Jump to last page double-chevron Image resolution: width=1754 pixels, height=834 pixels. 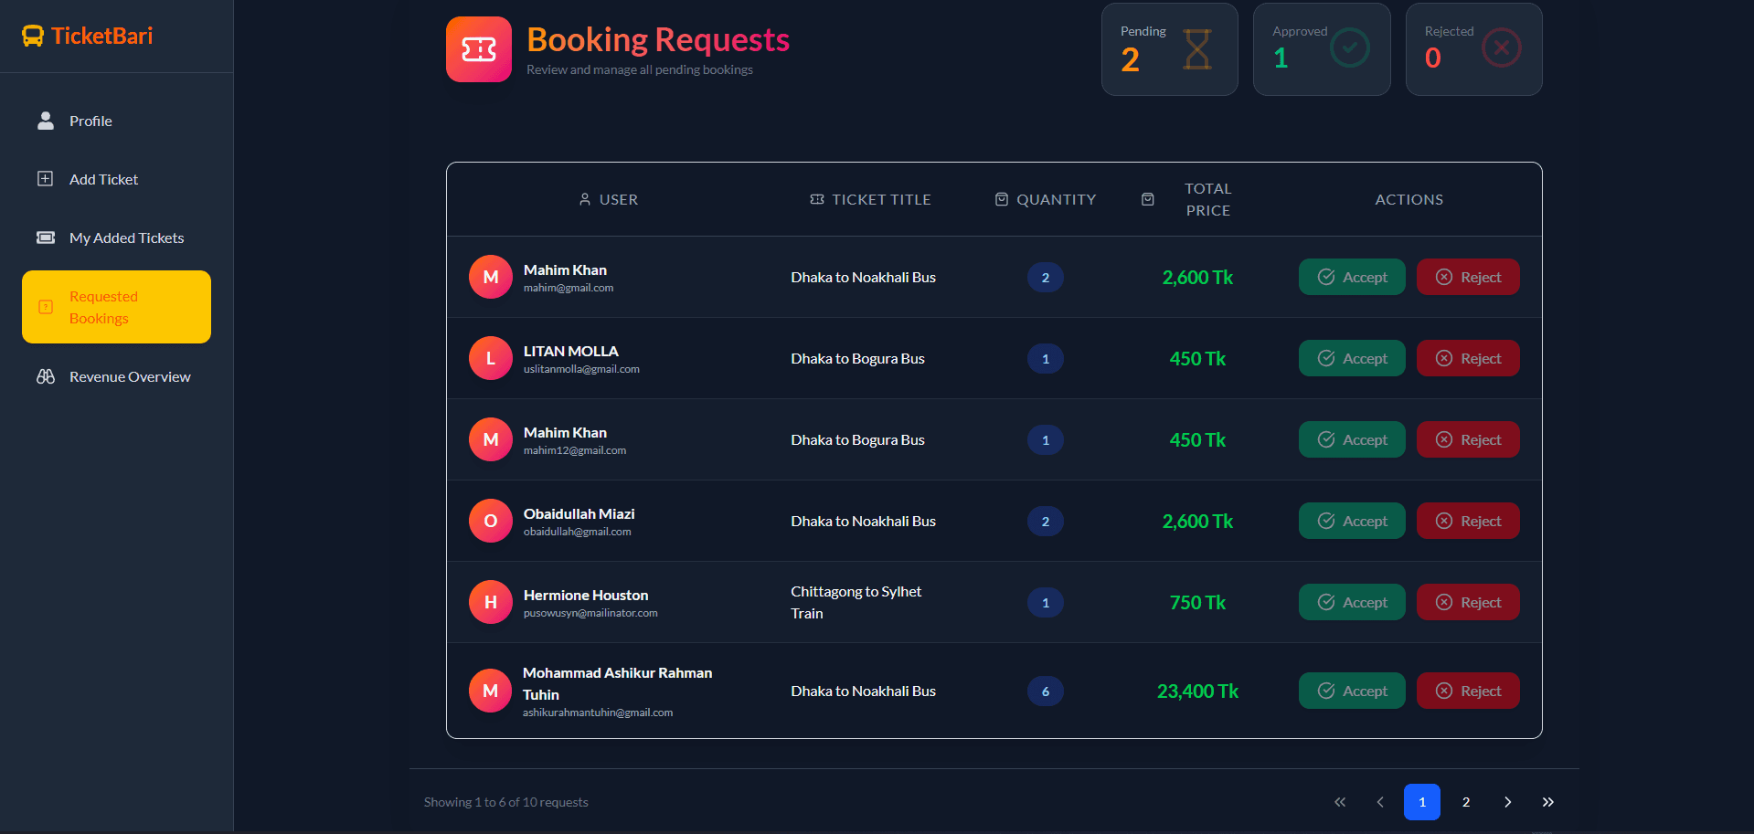coord(1547,802)
